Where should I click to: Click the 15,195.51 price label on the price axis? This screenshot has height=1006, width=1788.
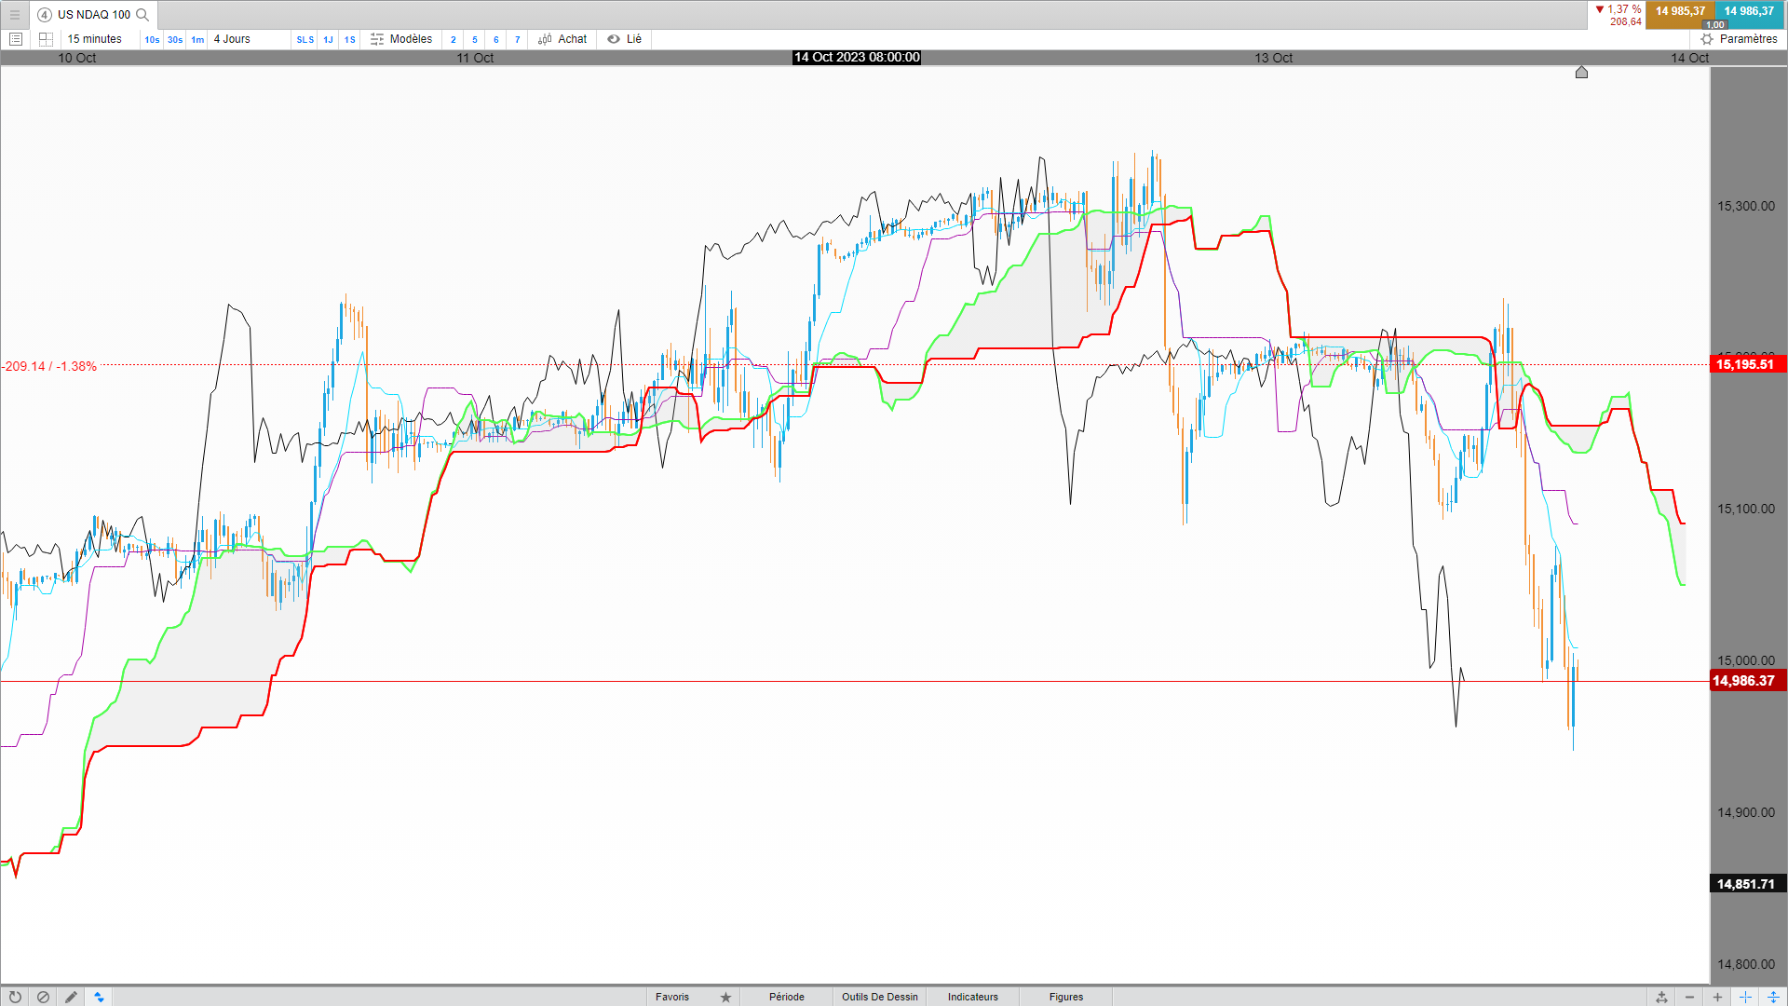1746,364
